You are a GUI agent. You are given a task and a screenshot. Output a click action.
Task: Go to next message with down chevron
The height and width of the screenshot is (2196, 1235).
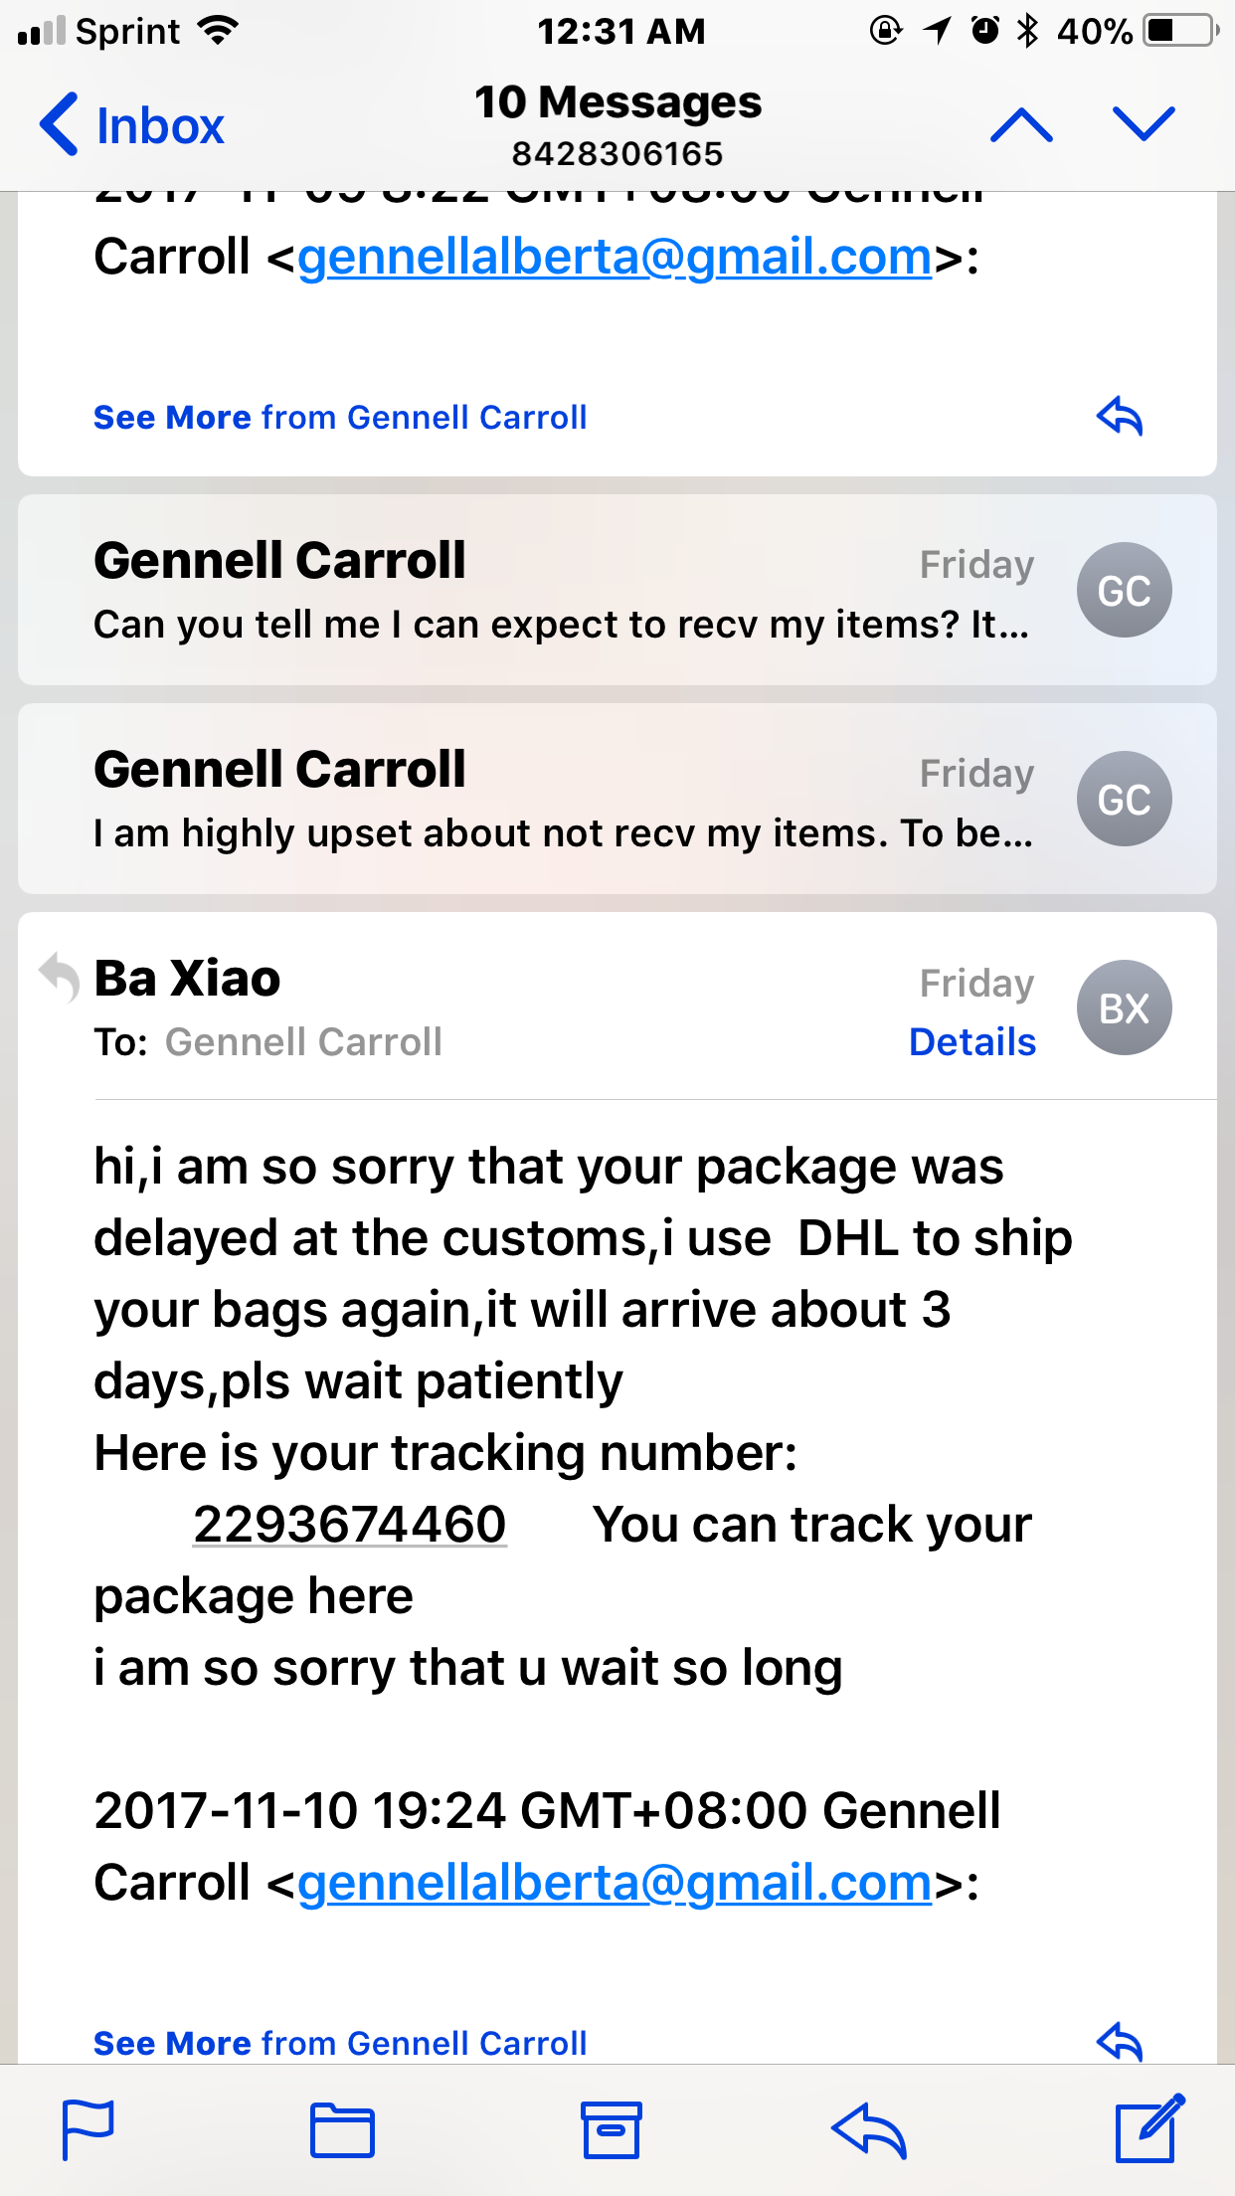pyautogui.click(x=1144, y=125)
